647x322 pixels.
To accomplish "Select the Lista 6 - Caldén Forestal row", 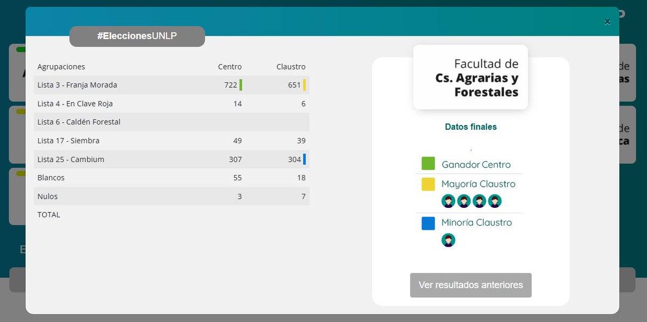I will tap(171, 122).
